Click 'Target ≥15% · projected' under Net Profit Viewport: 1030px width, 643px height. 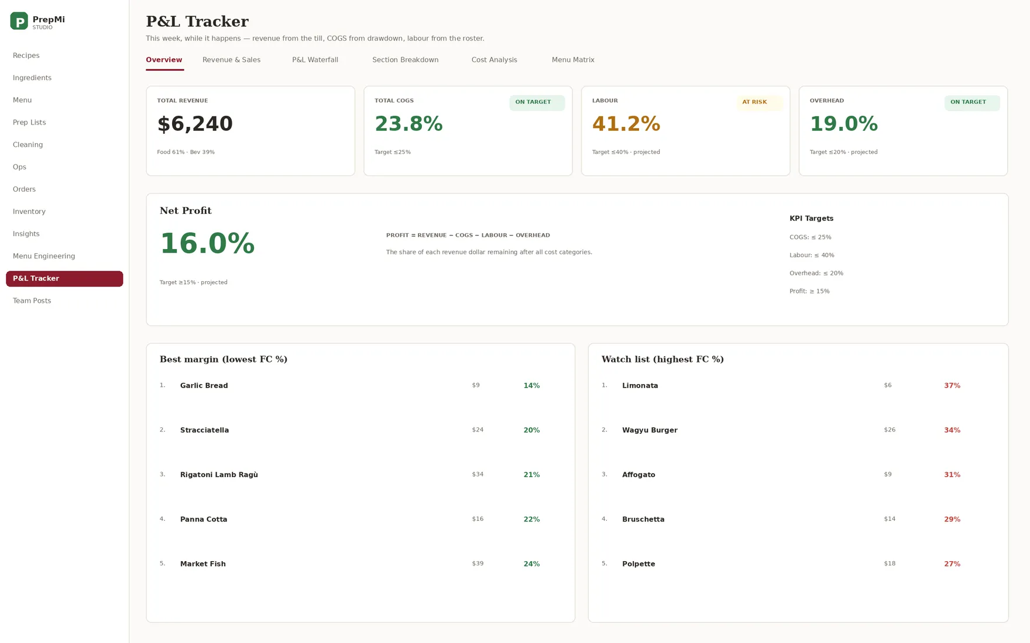193,282
